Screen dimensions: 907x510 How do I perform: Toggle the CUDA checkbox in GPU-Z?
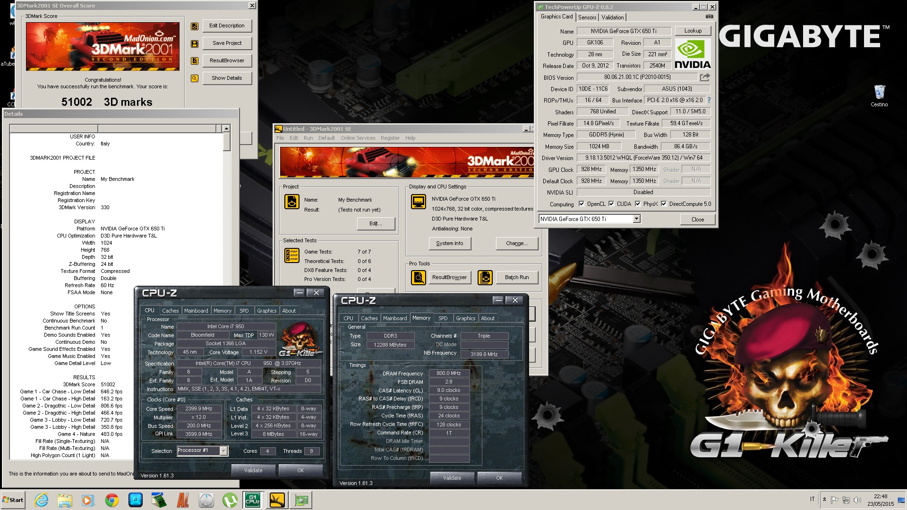click(611, 204)
